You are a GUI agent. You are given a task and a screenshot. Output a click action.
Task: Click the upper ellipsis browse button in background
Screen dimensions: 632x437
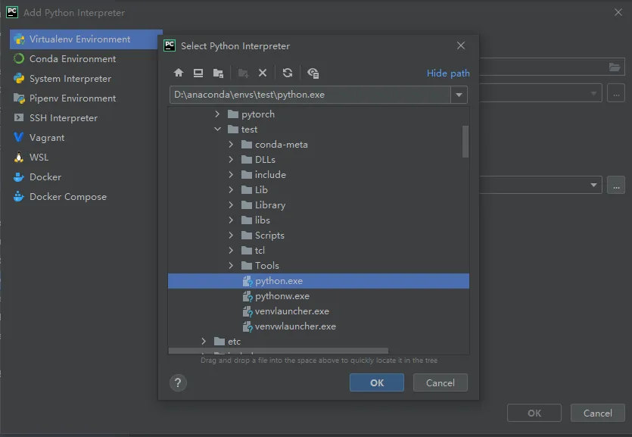pyautogui.click(x=616, y=93)
